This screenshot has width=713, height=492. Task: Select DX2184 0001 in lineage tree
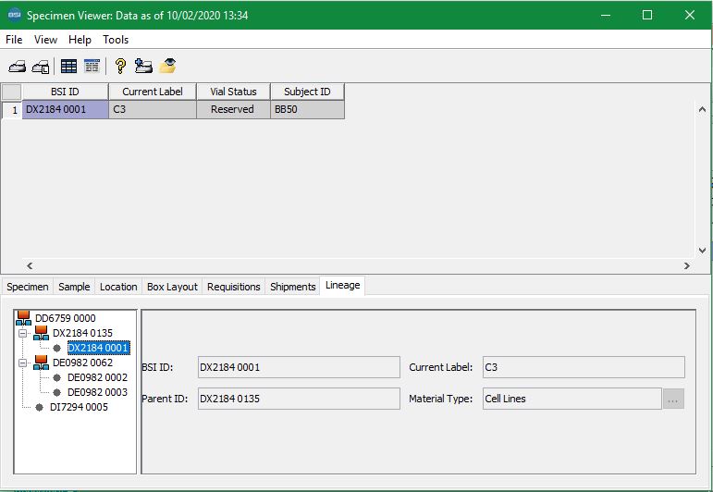tap(98, 348)
